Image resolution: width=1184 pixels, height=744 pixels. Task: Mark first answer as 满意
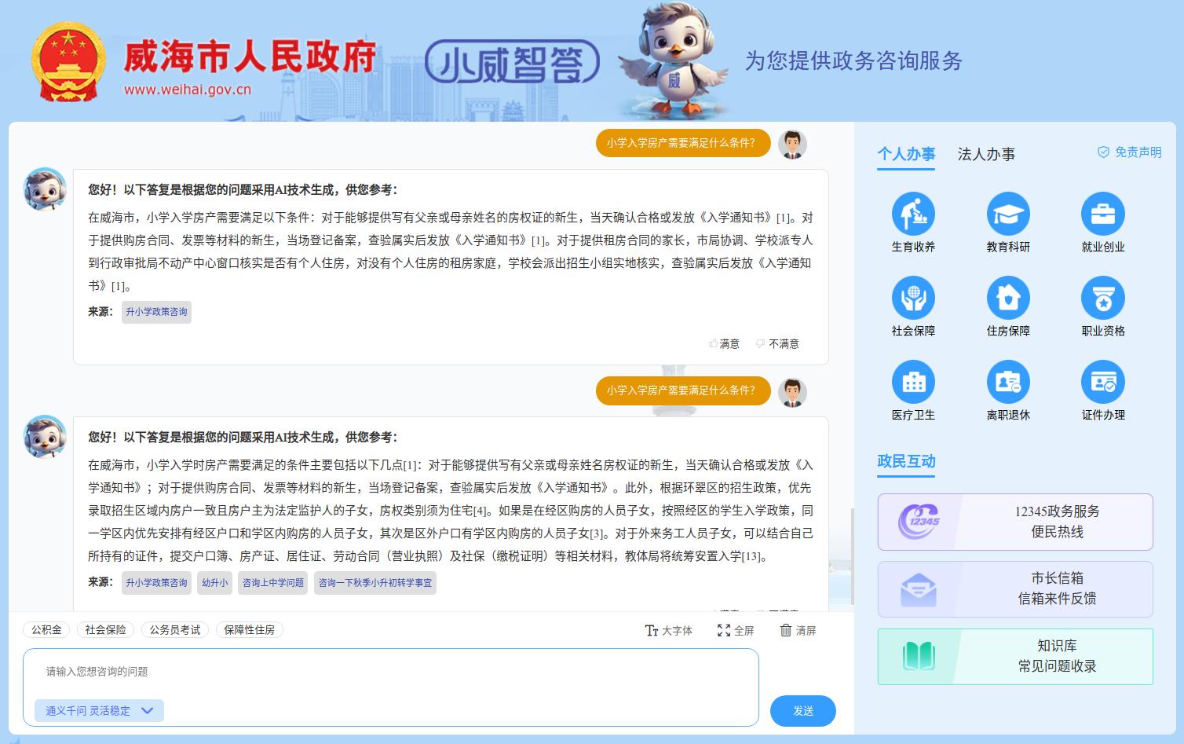pos(724,344)
